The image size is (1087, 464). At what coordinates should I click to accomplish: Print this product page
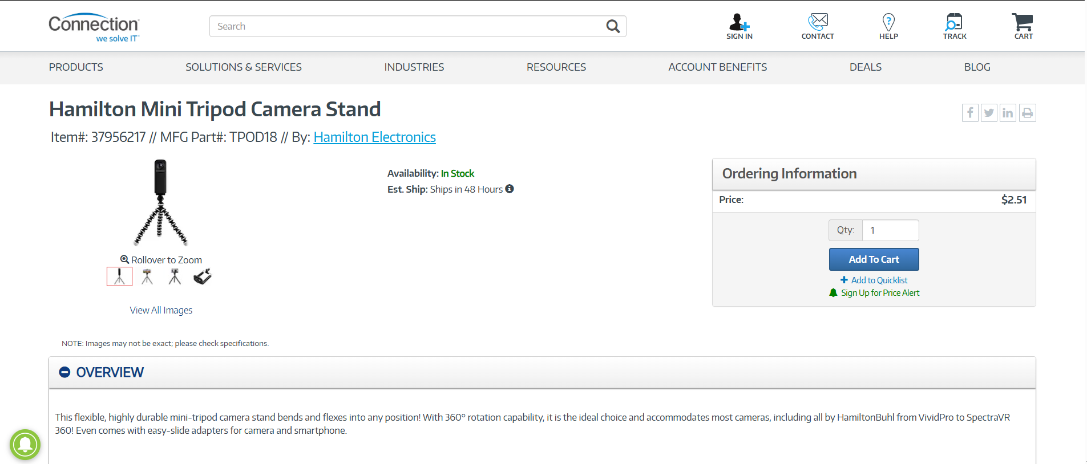(1027, 113)
